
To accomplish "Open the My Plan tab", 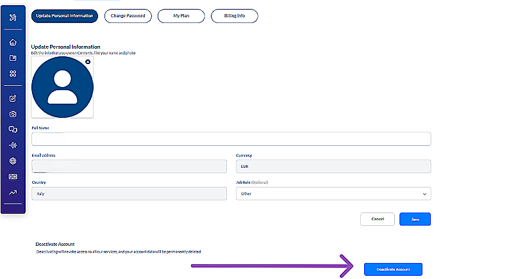I will [181, 15].
